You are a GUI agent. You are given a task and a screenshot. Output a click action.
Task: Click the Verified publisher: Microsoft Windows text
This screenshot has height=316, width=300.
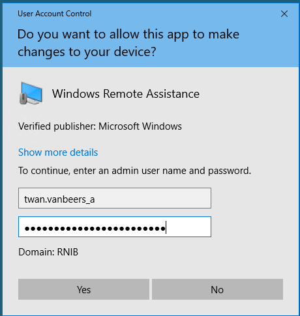[x=100, y=126]
